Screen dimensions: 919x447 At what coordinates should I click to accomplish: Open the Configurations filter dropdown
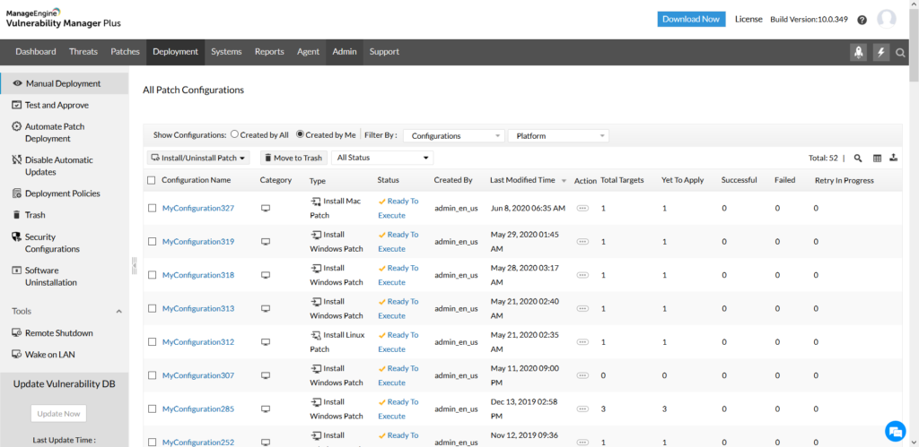[453, 136]
